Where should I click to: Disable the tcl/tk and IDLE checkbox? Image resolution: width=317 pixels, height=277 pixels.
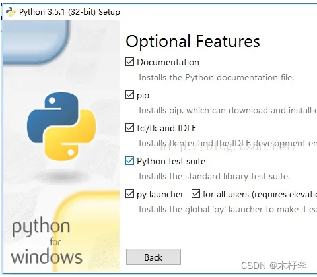(x=129, y=128)
